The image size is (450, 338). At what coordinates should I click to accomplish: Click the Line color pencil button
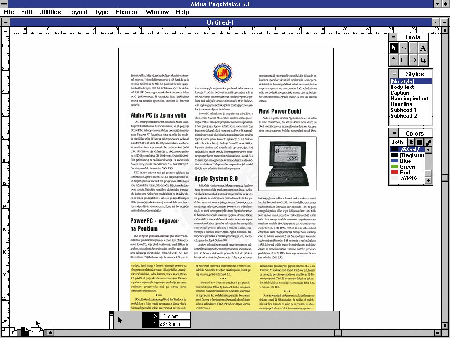[x=428, y=142]
